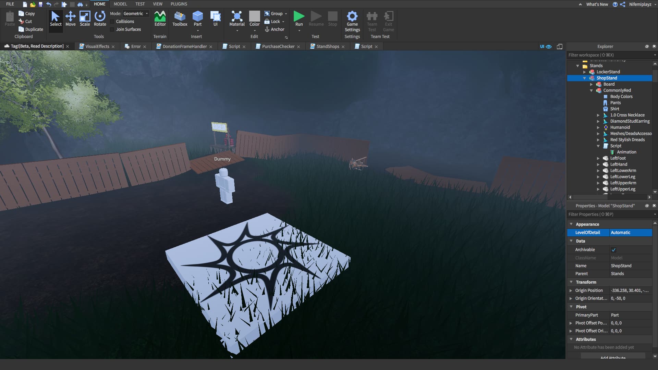Enable the Join Surfaces checkbox

pos(112,29)
